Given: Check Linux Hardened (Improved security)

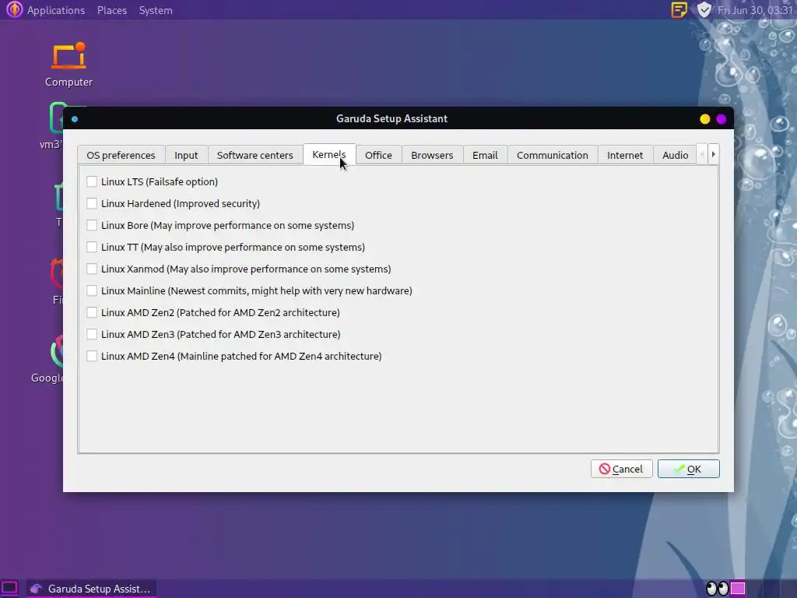Looking at the screenshot, I should (x=92, y=203).
